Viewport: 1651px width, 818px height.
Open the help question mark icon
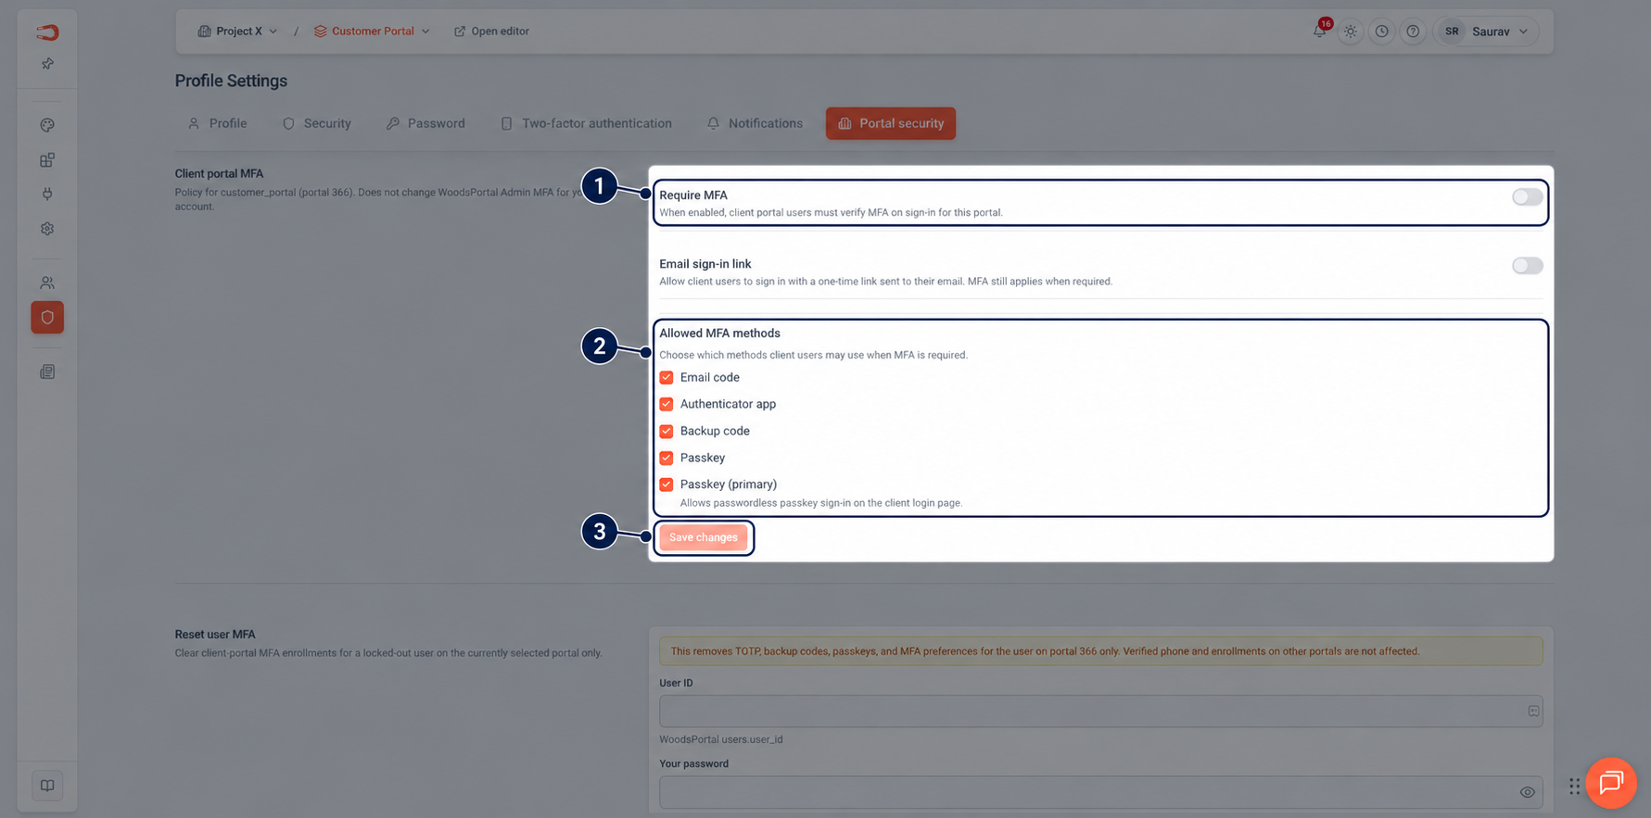pyautogui.click(x=1413, y=31)
